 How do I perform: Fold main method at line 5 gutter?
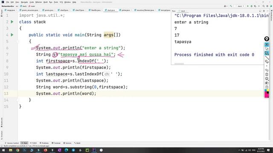[17, 42]
